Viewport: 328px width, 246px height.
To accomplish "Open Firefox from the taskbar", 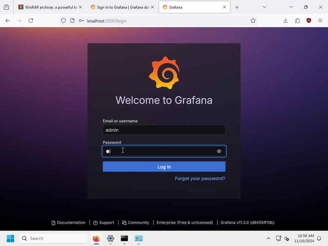I will click(x=96, y=238).
